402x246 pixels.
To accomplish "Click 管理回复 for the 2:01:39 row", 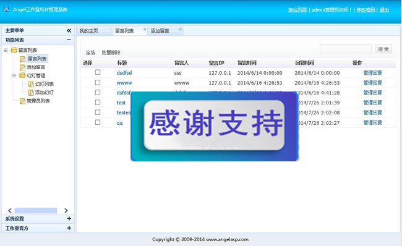I will click(x=372, y=103).
